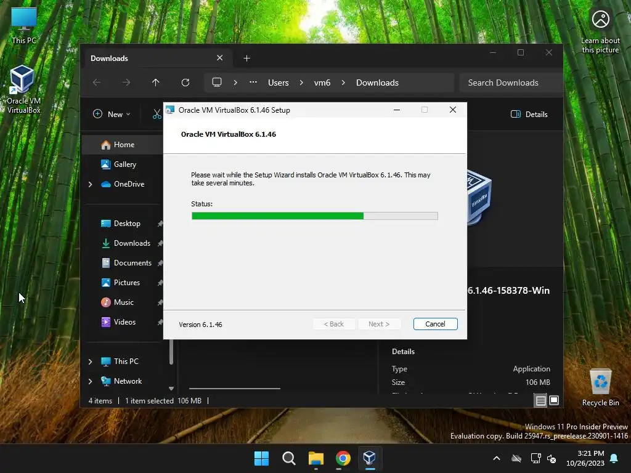Cancel the VirtualBox 6.1.46 installation
631x473 pixels.
pos(435,324)
